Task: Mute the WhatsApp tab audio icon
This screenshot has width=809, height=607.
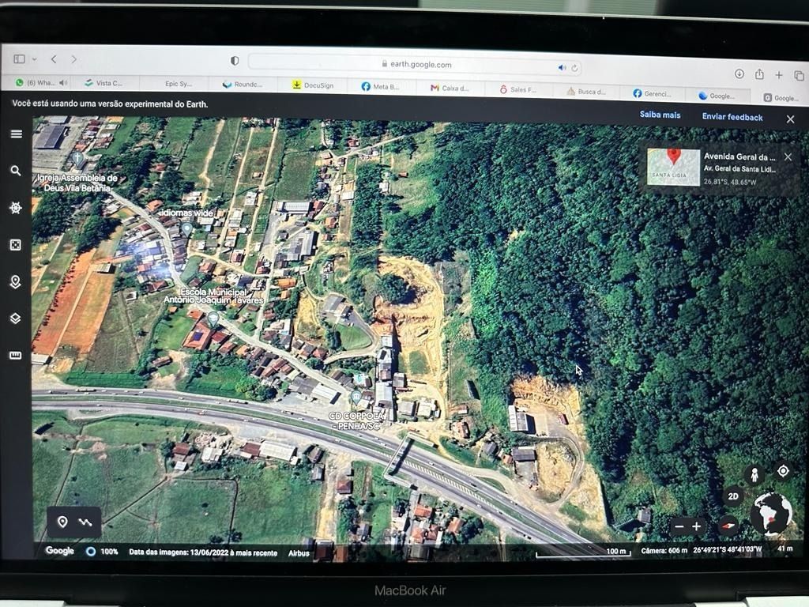Action: [63, 83]
